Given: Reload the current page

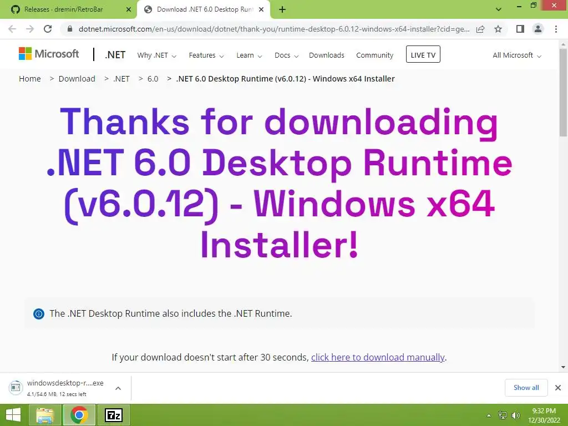Looking at the screenshot, I should coord(48,29).
